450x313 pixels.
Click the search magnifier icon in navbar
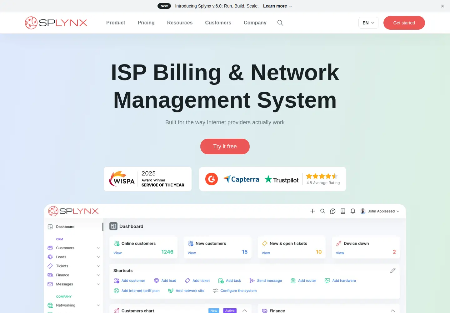coord(280,23)
